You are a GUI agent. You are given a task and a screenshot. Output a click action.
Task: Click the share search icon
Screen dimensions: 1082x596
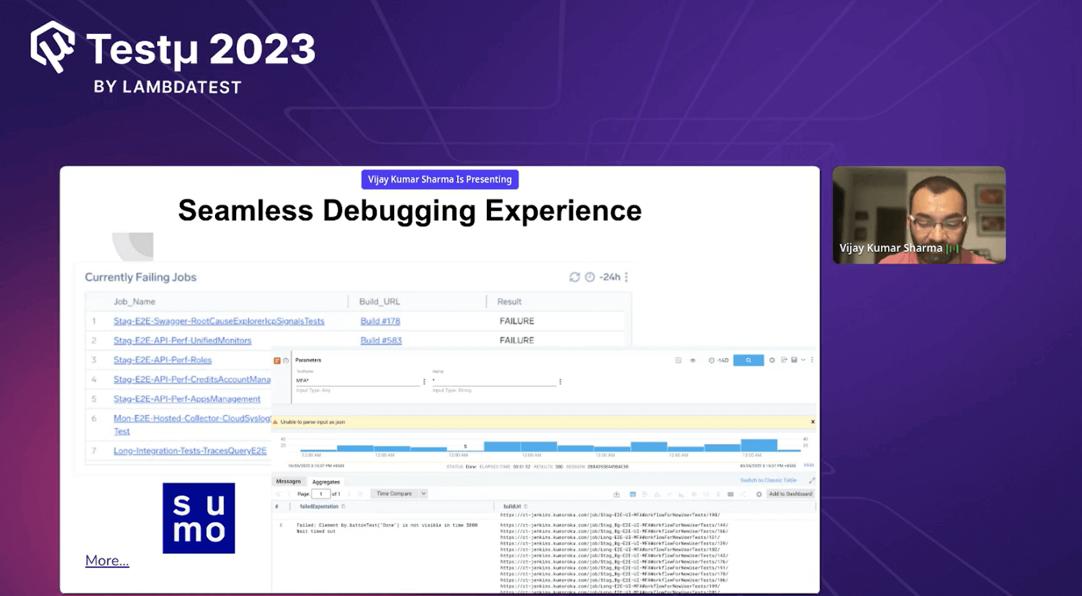784,359
